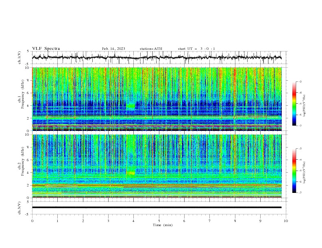
Task: Click the 'Time (min)' axis title
Action: 163,225
